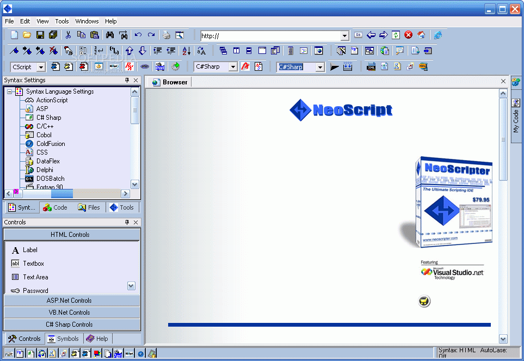The height and width of the screenshot is (361, 524).
Task: Switch to the Code tab
Action: [x=56, y=207]
